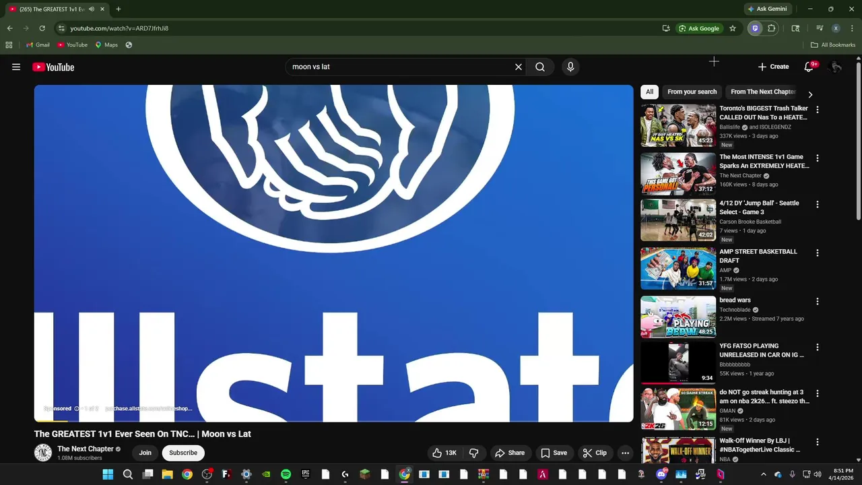862x485 pixels.
Task: Open Chrome three-dot menu
Action: point(851,28)
